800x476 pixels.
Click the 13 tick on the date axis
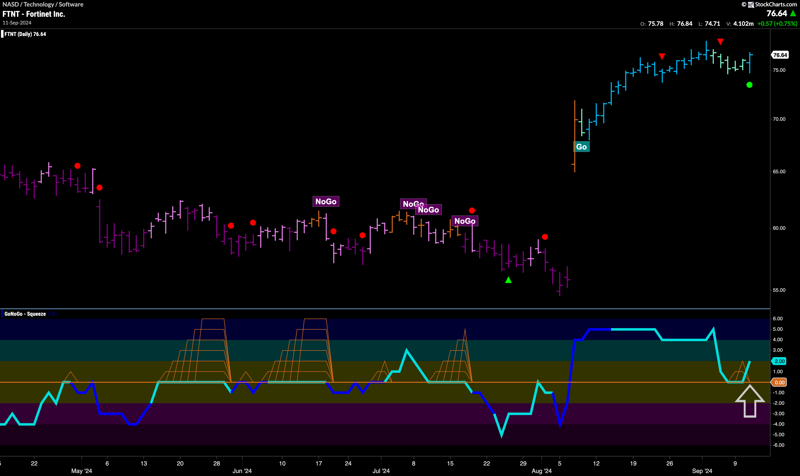(x=144, y=463)
